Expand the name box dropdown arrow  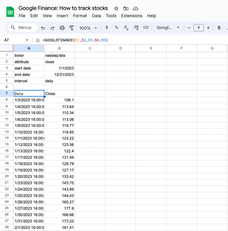(27, 40)
